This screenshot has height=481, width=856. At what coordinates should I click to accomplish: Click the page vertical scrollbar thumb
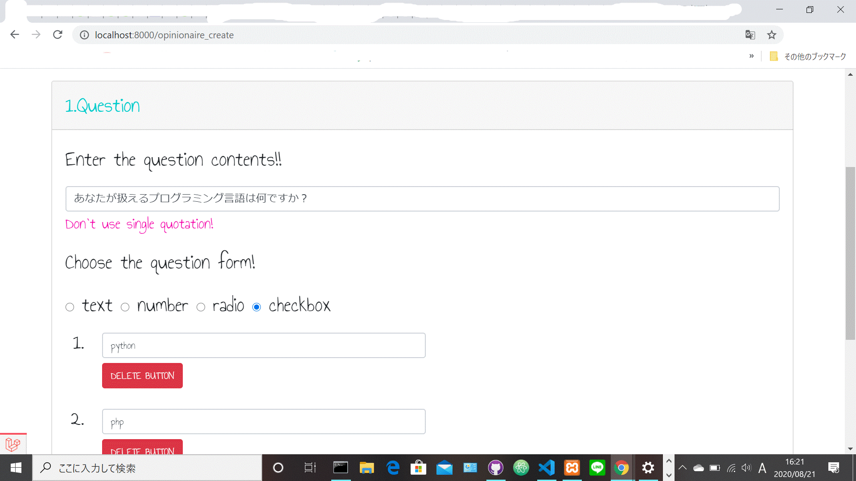pos(850,254)
